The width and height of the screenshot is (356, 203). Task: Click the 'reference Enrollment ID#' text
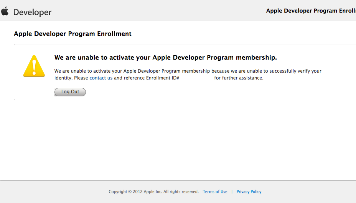click(x=152, y=78)
